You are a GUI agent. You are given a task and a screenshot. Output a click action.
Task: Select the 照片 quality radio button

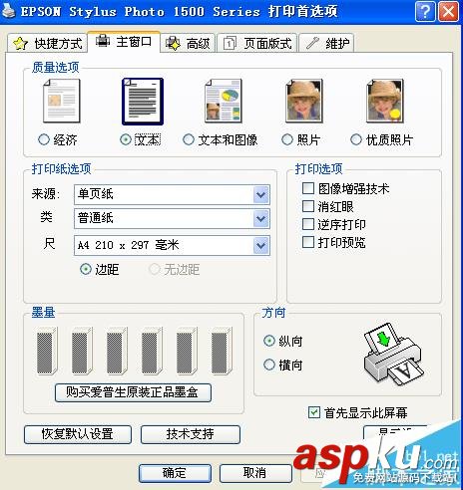pos(287,139)
